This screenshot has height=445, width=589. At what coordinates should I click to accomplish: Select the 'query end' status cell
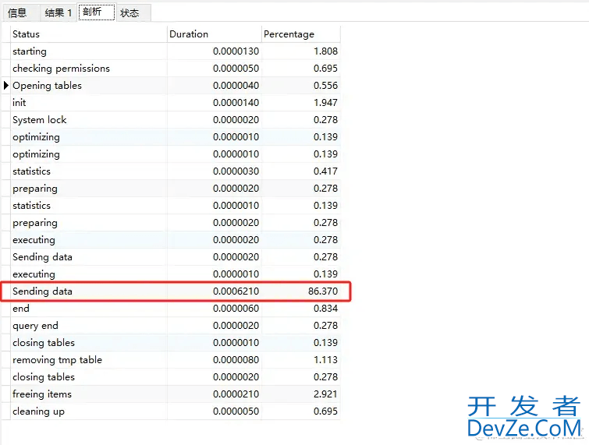89,325
